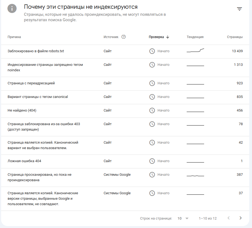Go to next page of rows
This screenshot has width=252, height=228.
click(240, 218)
